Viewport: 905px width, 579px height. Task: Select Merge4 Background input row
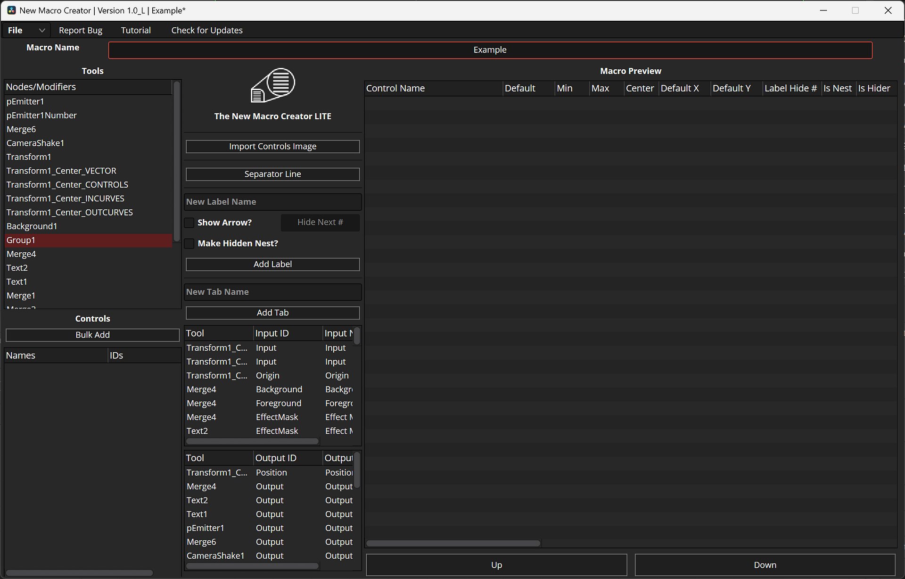pyautogui.click(x=269, y=389)
